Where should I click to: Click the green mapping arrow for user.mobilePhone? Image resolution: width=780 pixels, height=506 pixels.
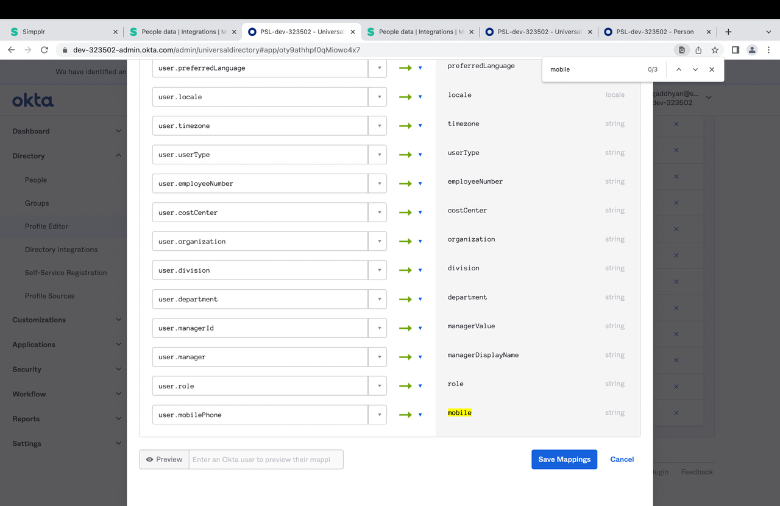(x=405, y=415)
